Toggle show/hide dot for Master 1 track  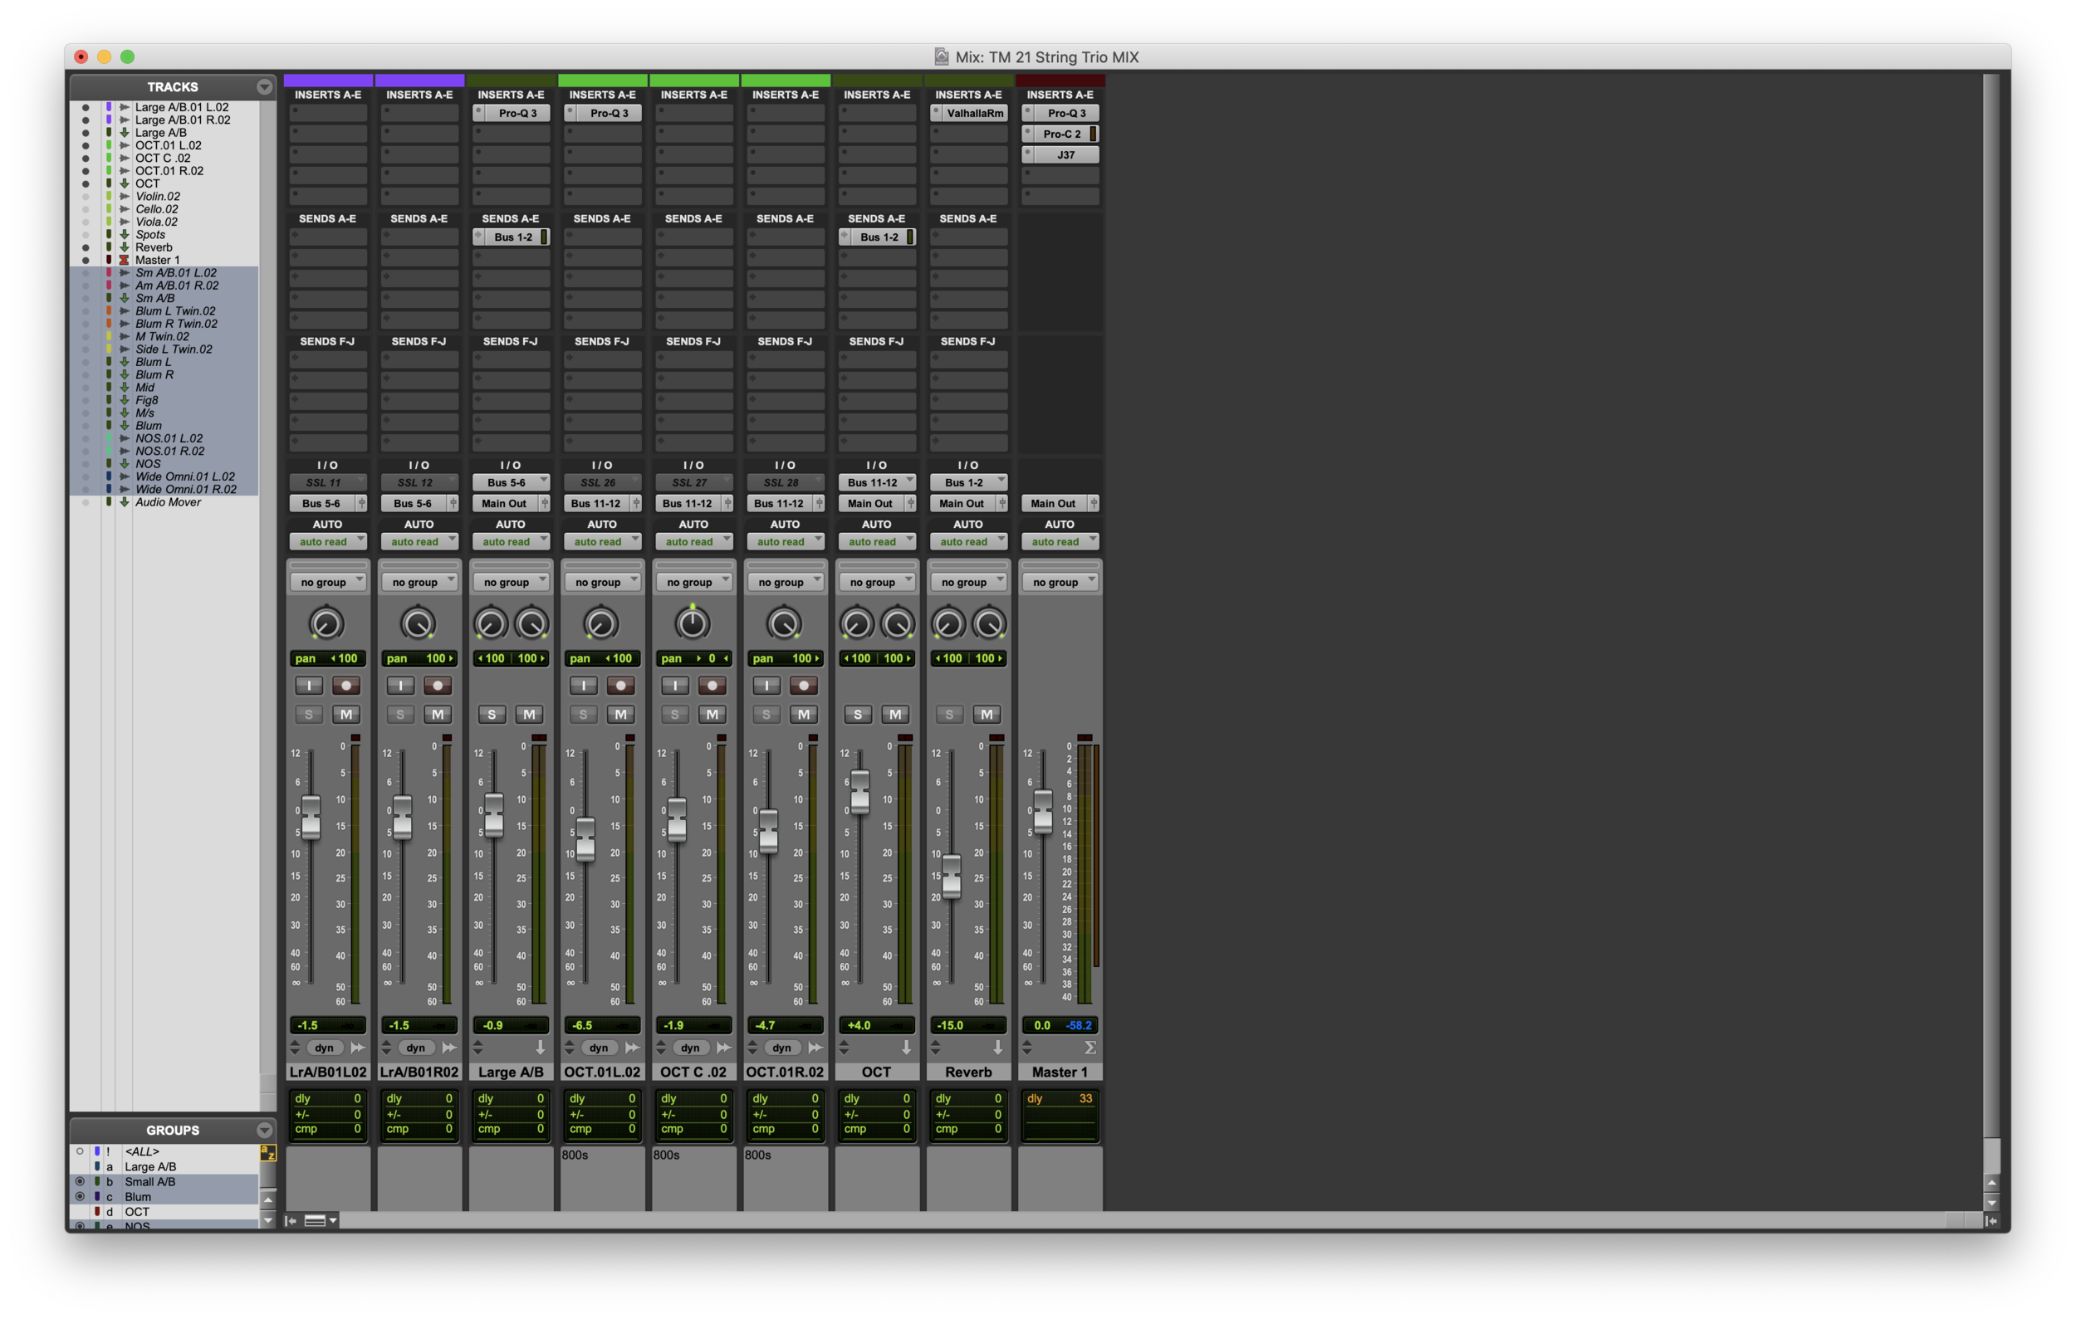pyautogui.click(x=86, y=260)
